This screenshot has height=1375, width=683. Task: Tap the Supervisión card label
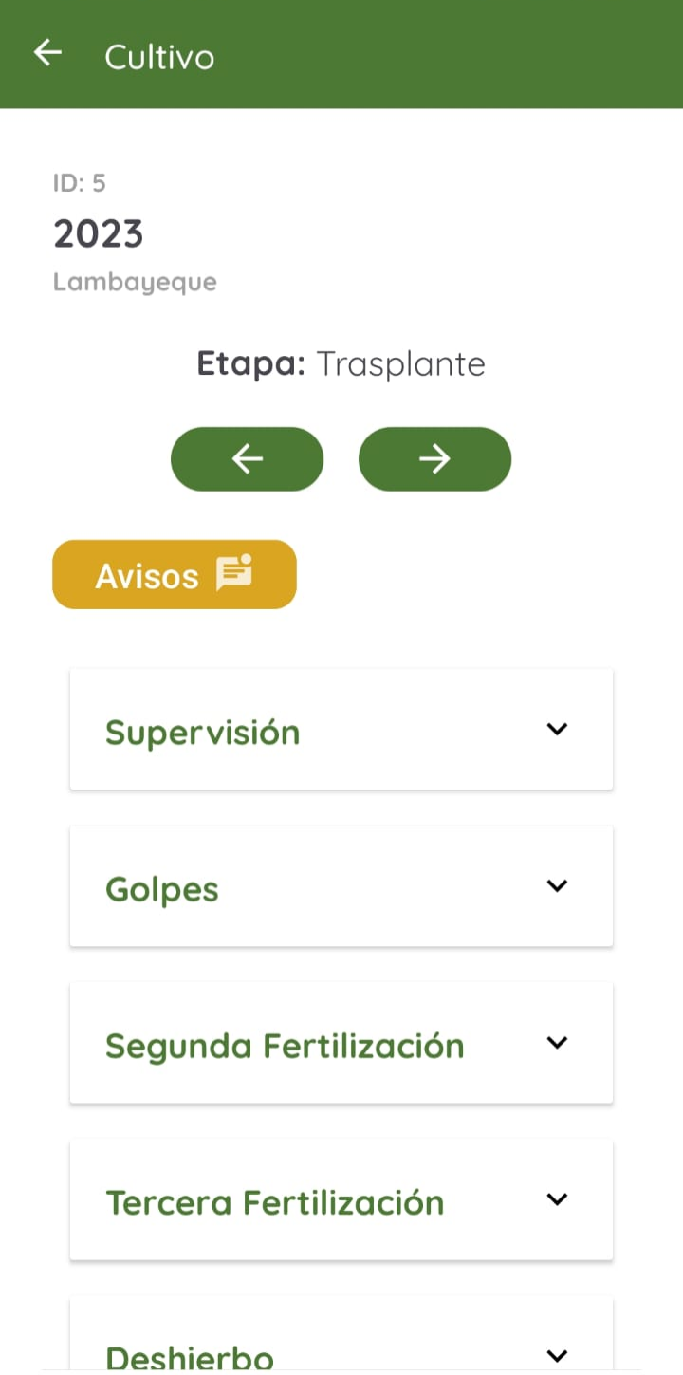202,731
